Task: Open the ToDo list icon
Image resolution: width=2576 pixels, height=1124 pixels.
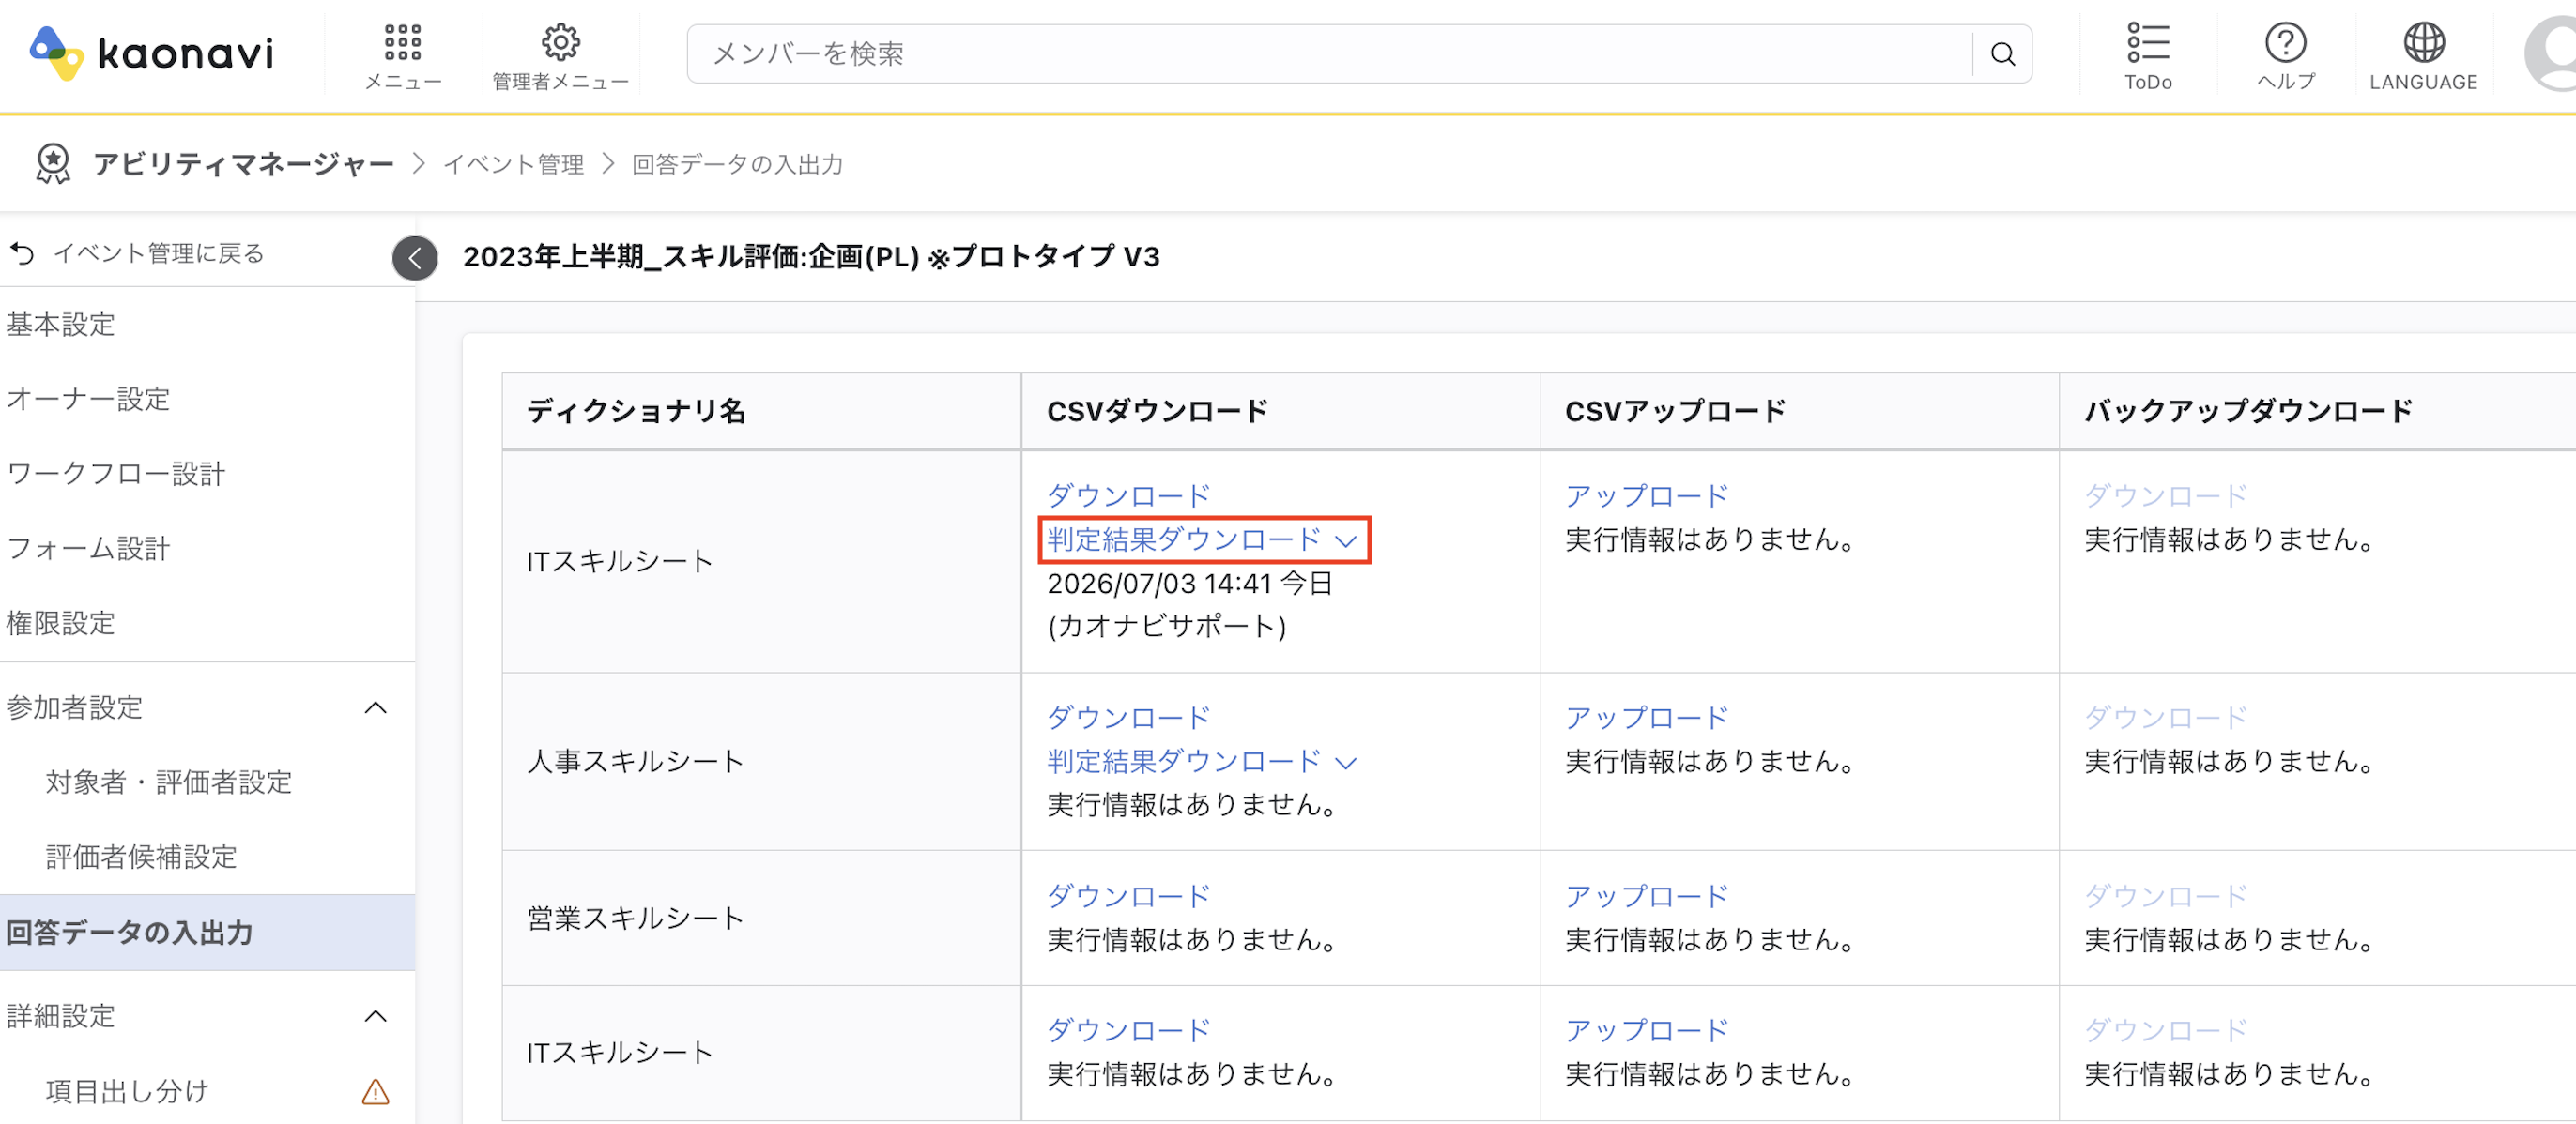Action: 2148,43
